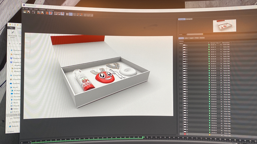Select OneDrive in Explorer sidebar
The height and width of the screenshot is (144, 257).
[x=15, y=83]
